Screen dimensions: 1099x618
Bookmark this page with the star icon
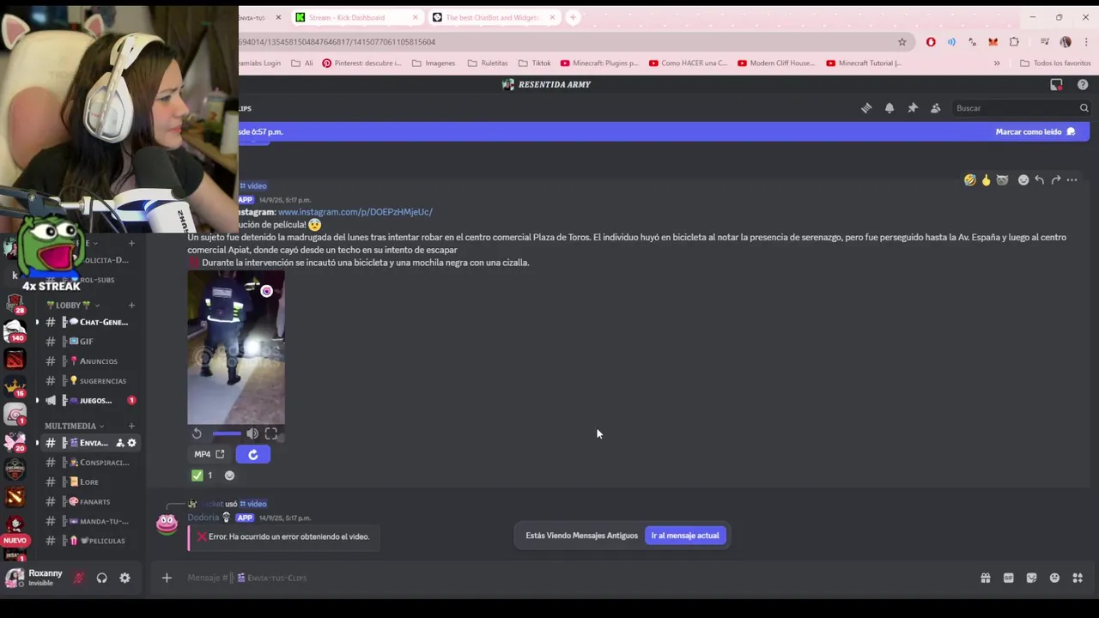click(902, 42)
